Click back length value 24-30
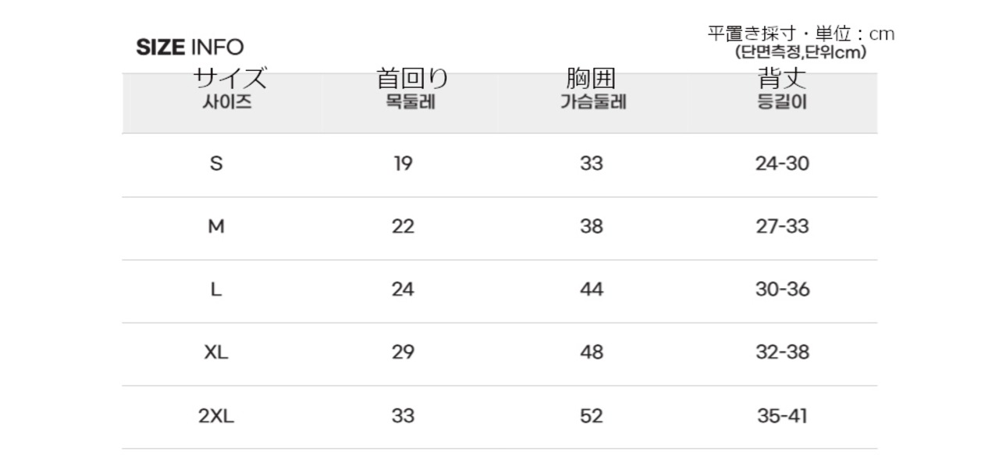Screen dimensions: 999x469 click(x=782, y=164)
